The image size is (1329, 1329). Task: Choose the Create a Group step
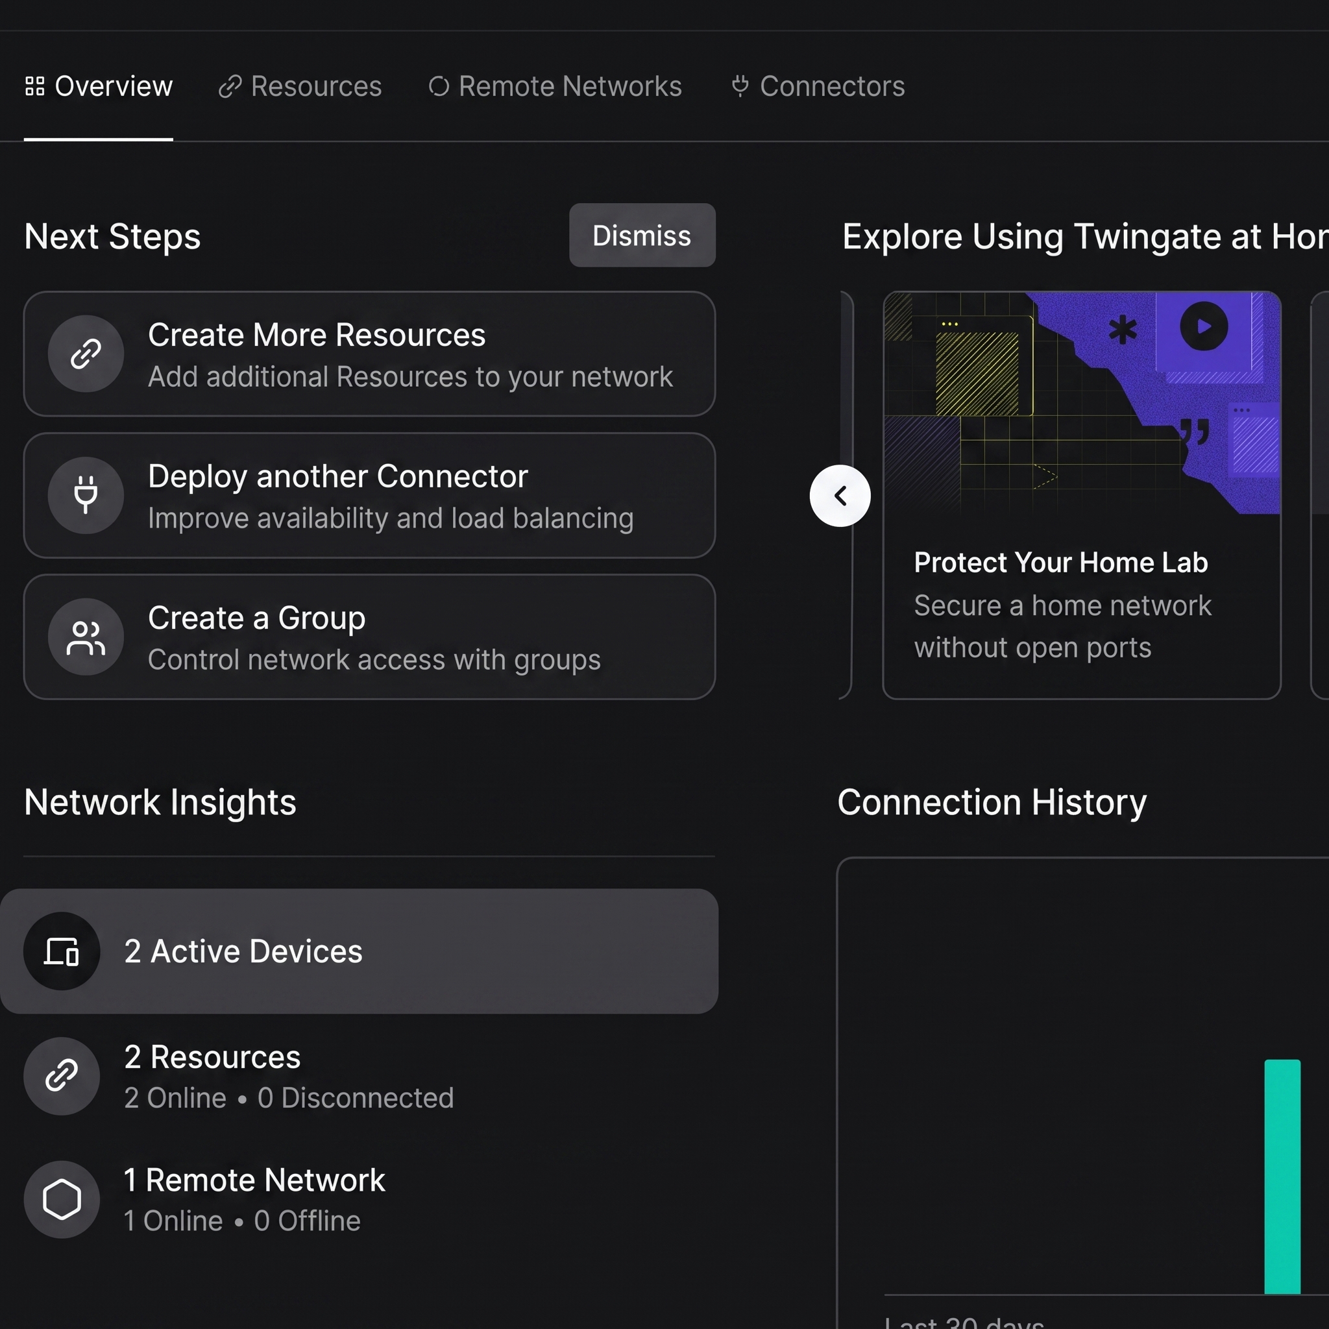point(369,637)
